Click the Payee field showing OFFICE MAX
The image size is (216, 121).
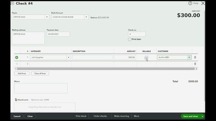[28, 17]
